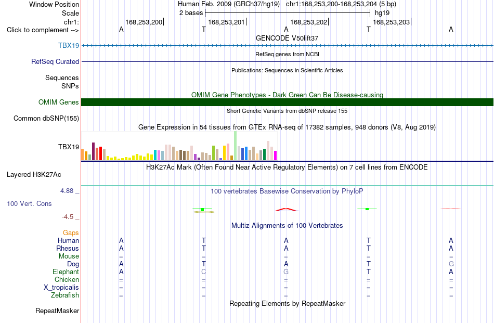Click the 'chr1:' ruler label
The image size is (494, 323).
click(72, 22)
